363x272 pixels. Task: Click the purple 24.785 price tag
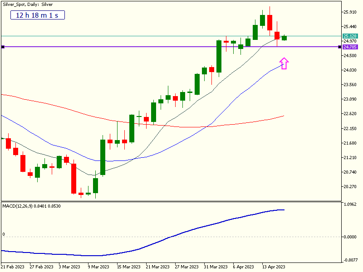(x=350, y=47)
